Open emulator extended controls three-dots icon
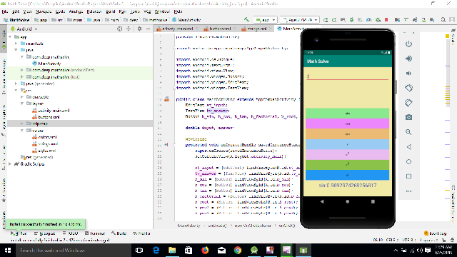Viewport: 457px width, 257px height. pos(408,191)
